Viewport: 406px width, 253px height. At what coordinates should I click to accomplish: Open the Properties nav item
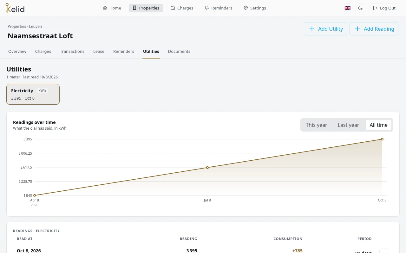click(146, 8)
